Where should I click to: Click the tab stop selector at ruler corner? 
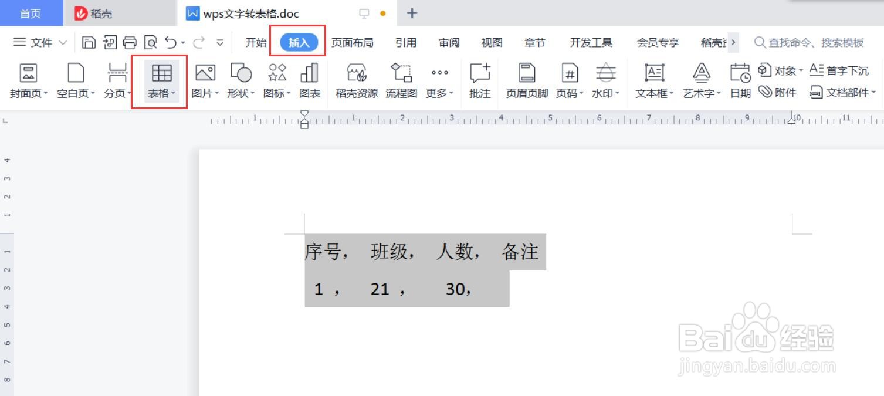click(x=5, y=120)
